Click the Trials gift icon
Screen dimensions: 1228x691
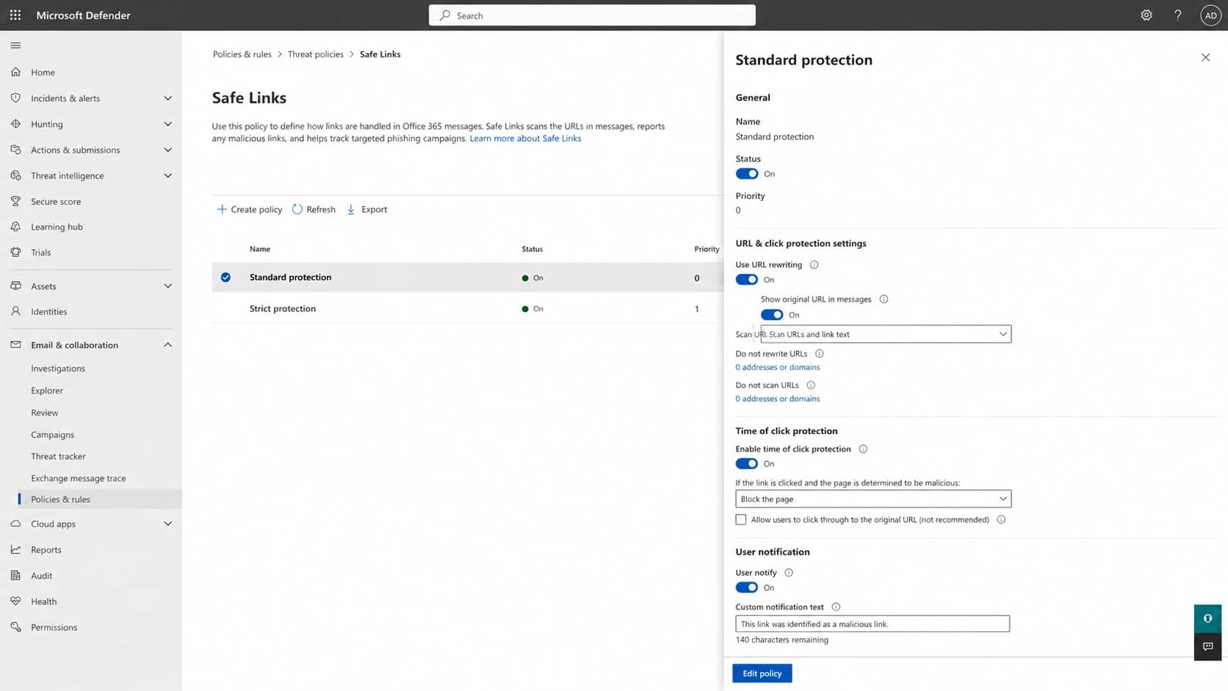pyautogui.click(x=15, y=252)
